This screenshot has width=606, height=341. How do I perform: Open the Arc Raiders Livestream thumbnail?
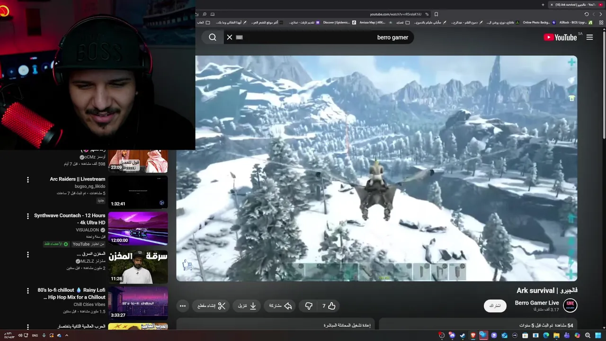[138, 192]
